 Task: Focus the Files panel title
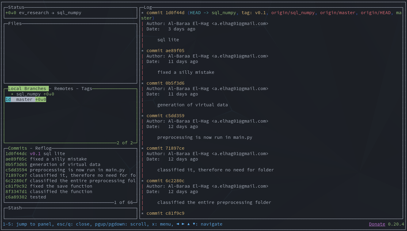(15, 23)
